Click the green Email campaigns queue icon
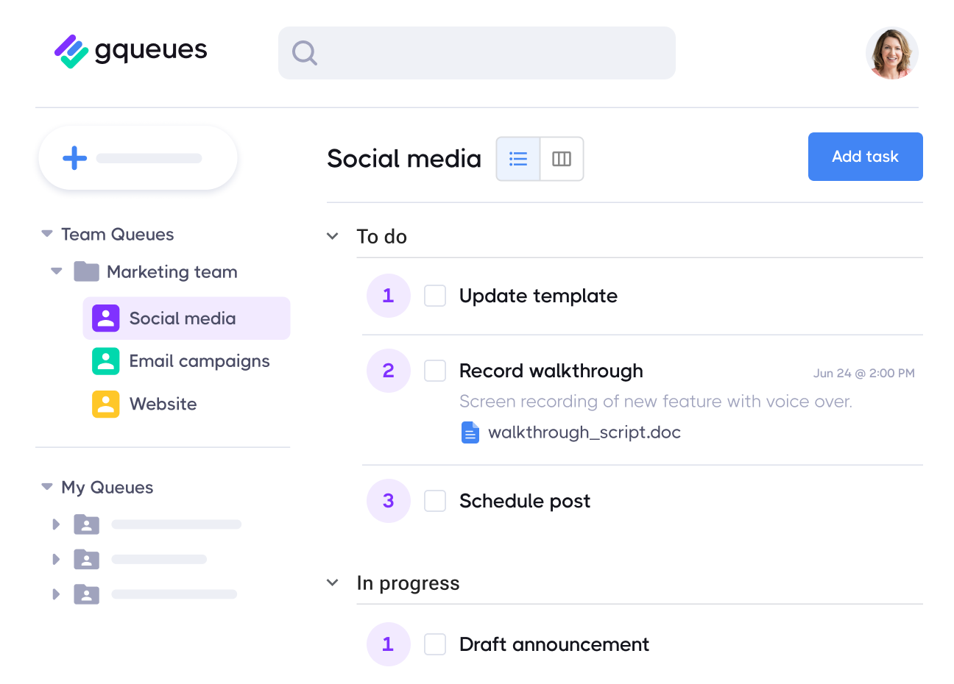Viewport: 954px width, 684px height. point(106,361)
